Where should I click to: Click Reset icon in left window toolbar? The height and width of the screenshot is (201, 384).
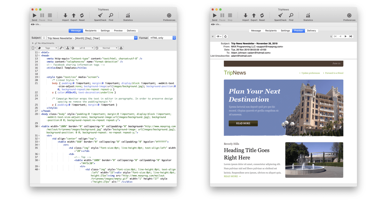82,15
